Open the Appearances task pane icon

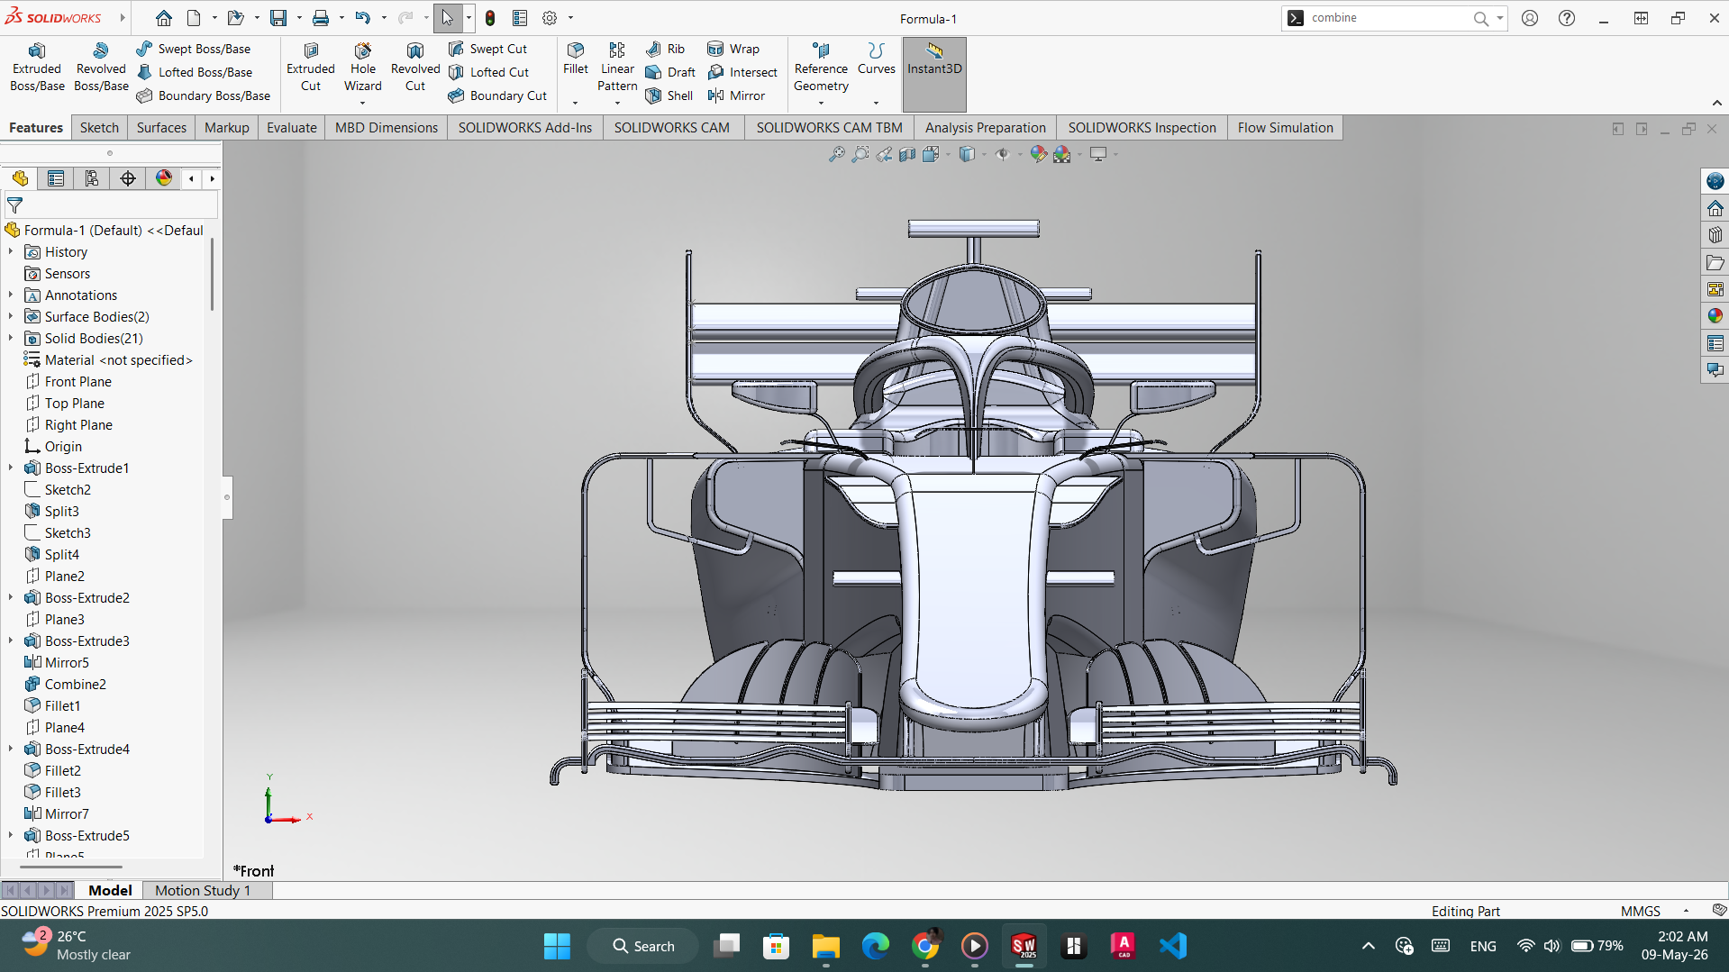[1715, 316]
